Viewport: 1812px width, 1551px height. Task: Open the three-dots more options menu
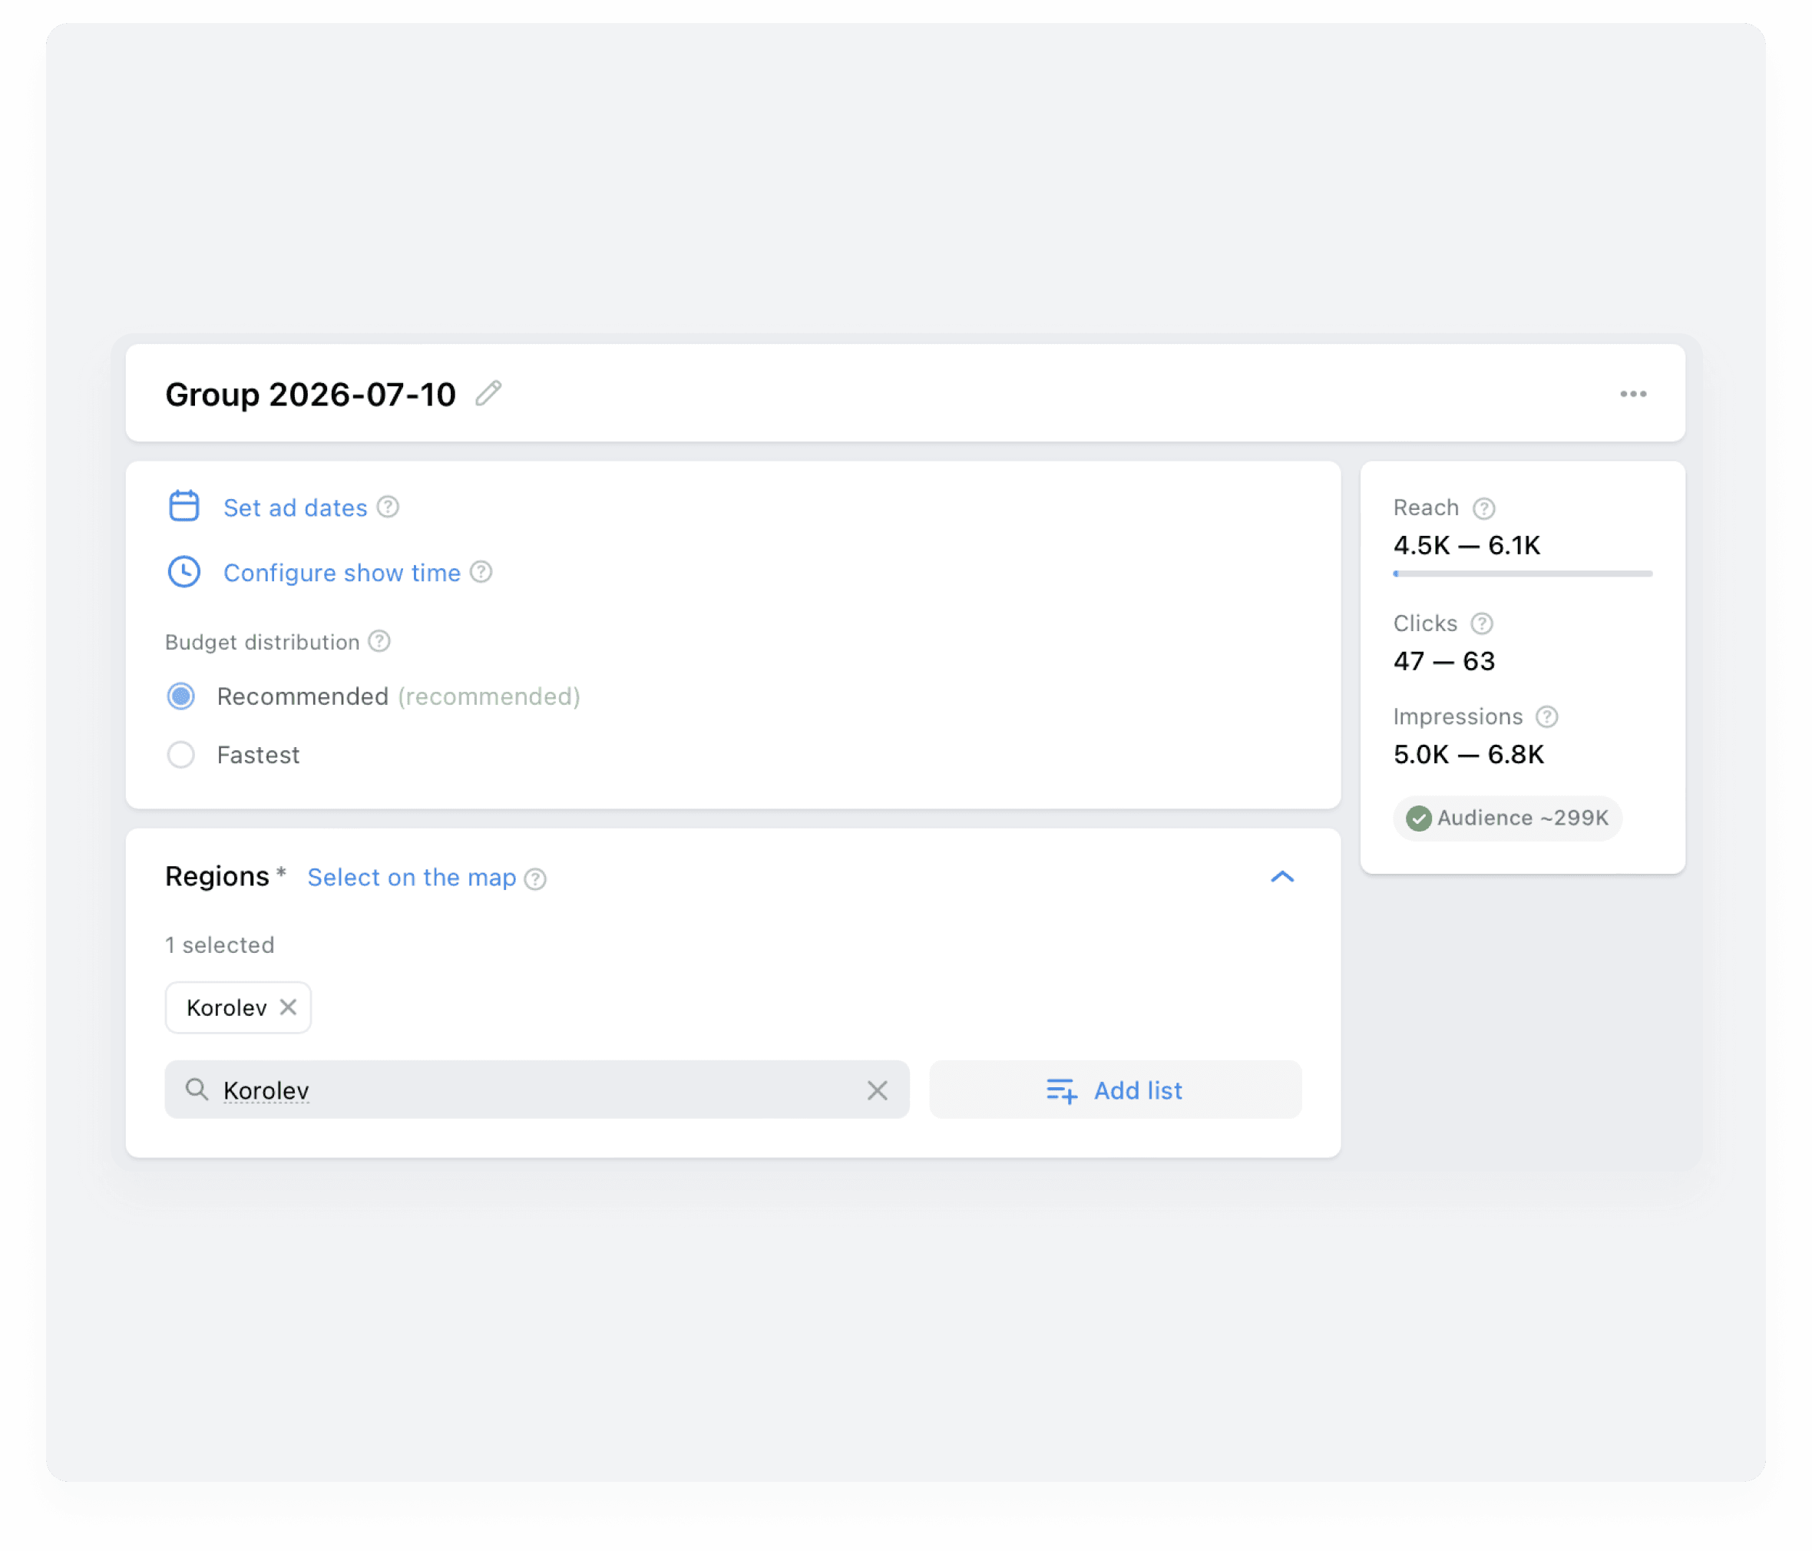1633,394
